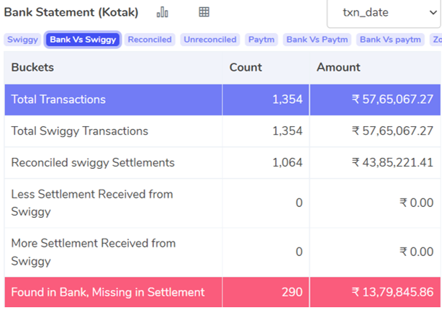Switch to table grid view icon
The height and width of the screenshot is (313, 442).
pos(204,12)
